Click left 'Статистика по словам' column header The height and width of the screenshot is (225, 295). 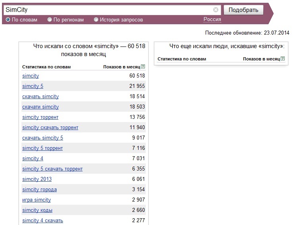click(x=46, y=67)
